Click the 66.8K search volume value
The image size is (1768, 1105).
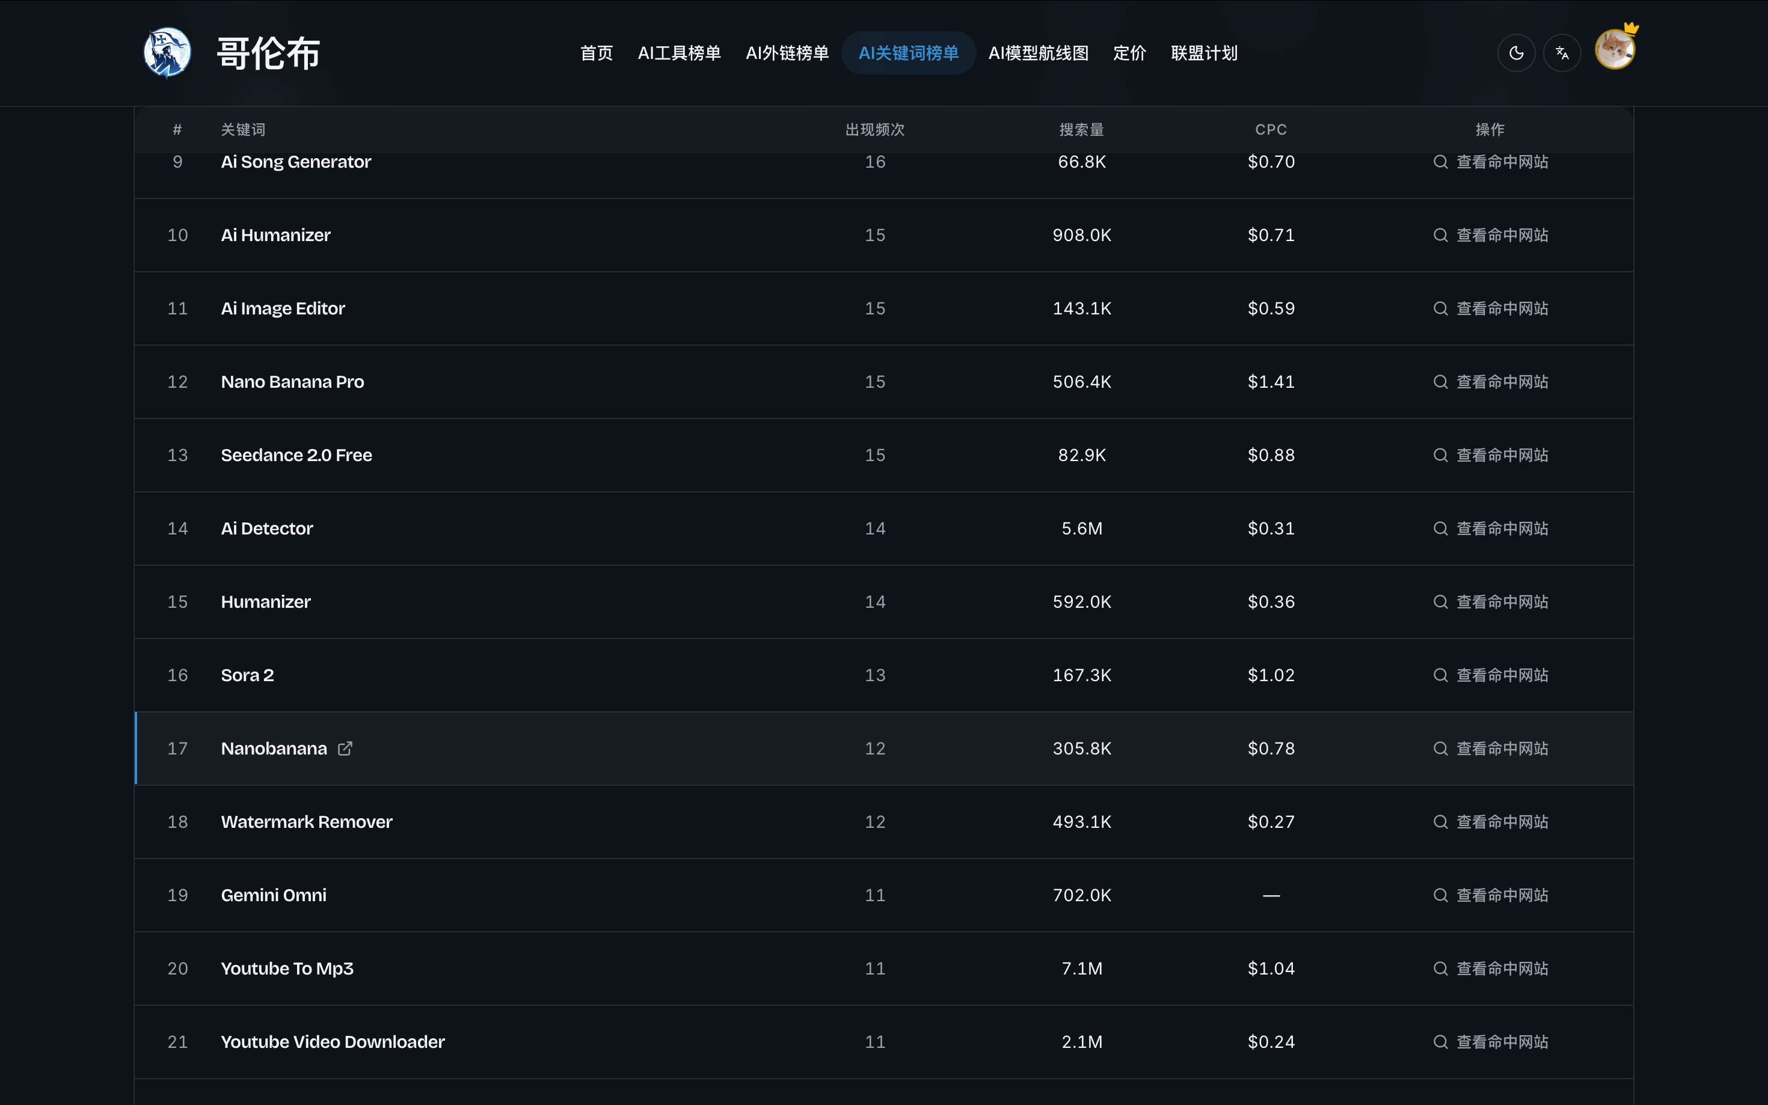pyautogui.click(x=1082, y=162)
